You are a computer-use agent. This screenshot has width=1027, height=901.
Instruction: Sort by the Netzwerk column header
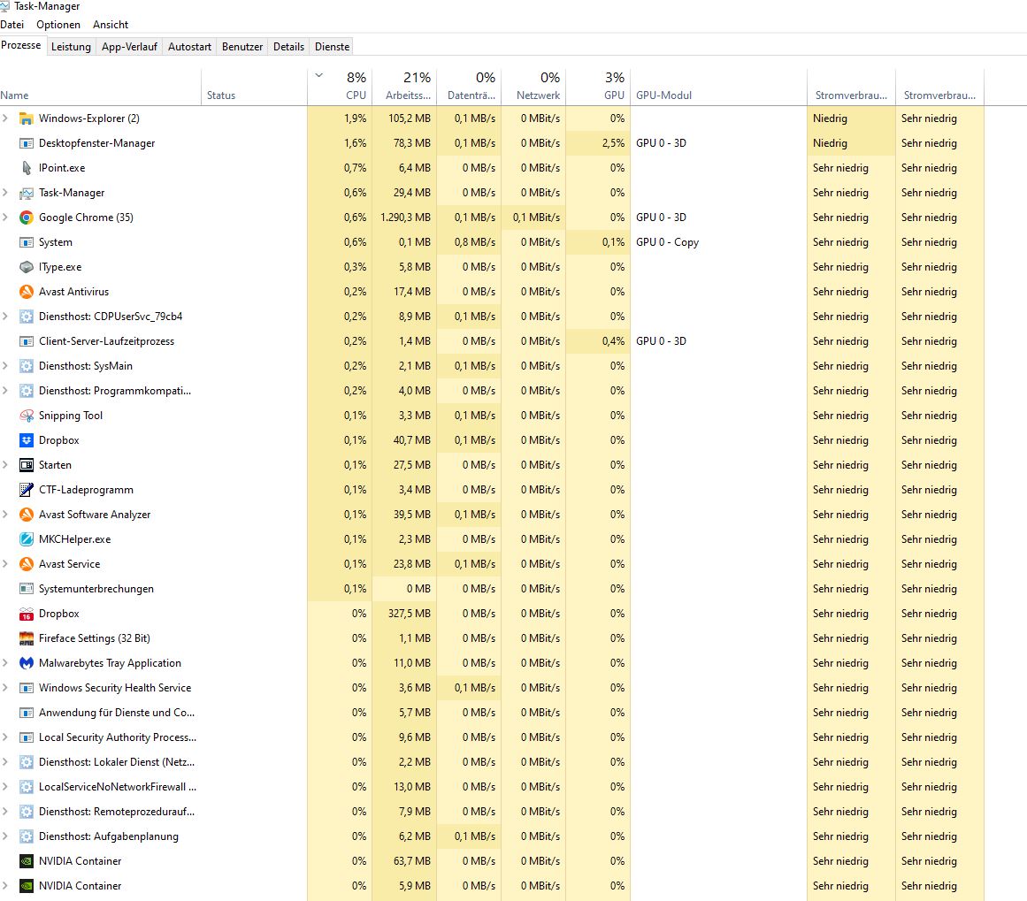533,87
